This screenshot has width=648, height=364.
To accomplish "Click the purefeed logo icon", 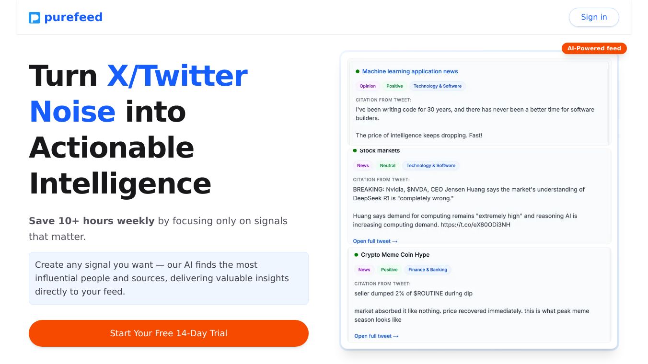I will point(35,18).
